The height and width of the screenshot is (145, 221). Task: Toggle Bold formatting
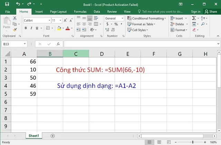(x=26, y=28)
